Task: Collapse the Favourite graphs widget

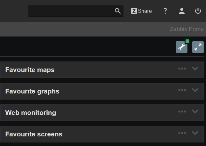Action: pos(195,90)
